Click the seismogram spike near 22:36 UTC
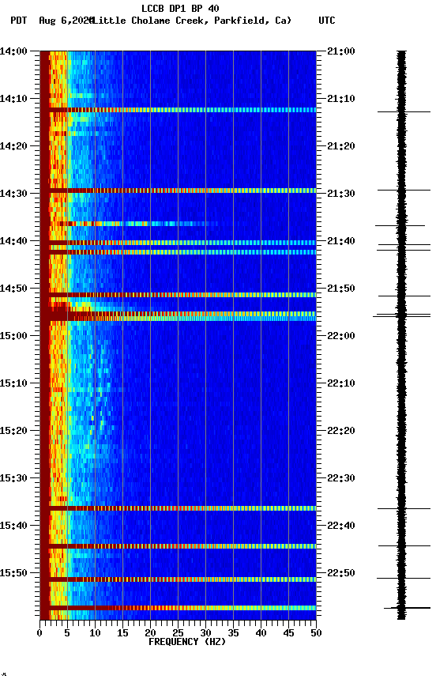This screenshot has height=683, width=436. [x=404, y=508]
